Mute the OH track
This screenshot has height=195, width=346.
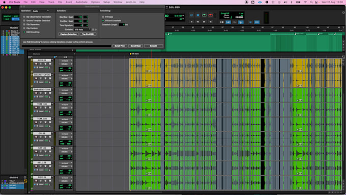[50, 137]
